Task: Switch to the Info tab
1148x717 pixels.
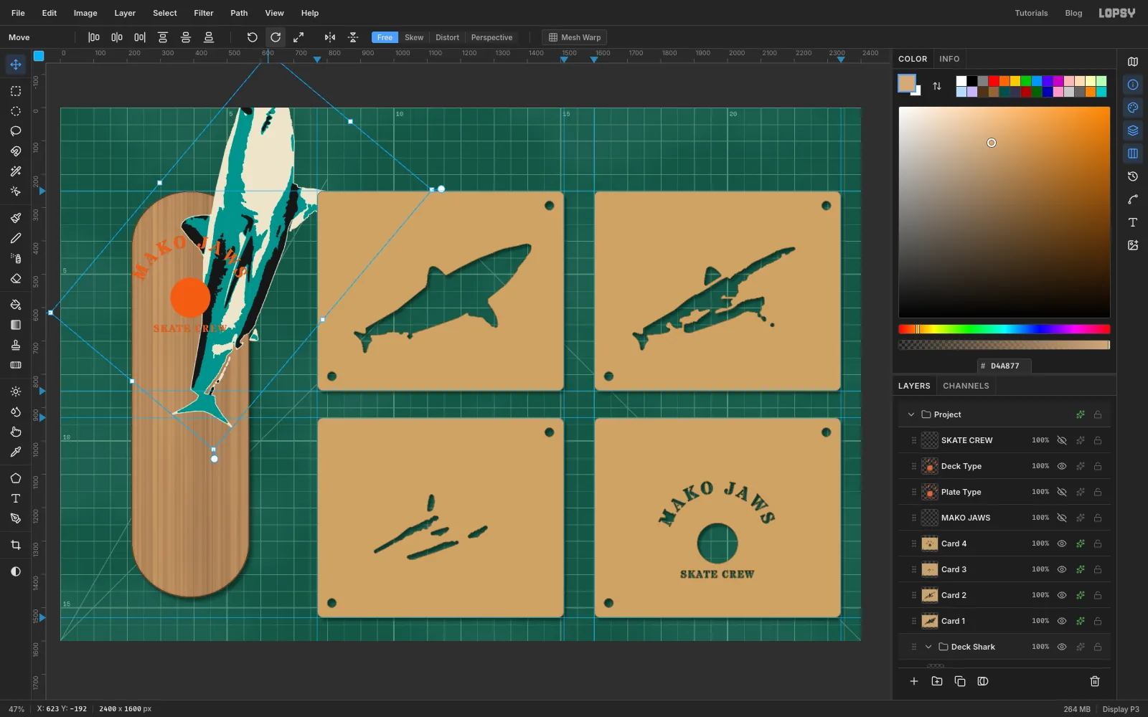Action: point(949,59)
